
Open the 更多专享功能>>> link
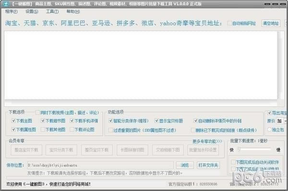[x=207, y=141]
